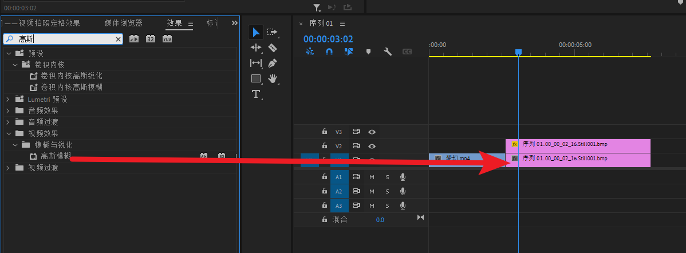Expand the 音频过渡 folder
Viewport: 686px width, 253px height.
[8, 122]
